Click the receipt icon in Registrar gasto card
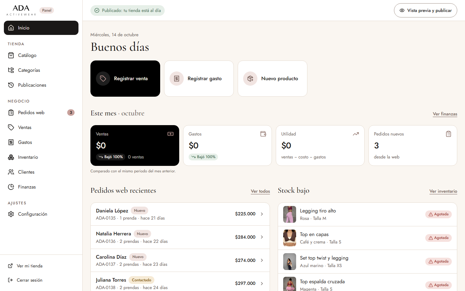Screen dimensions: 465x291 coord(177,79)
